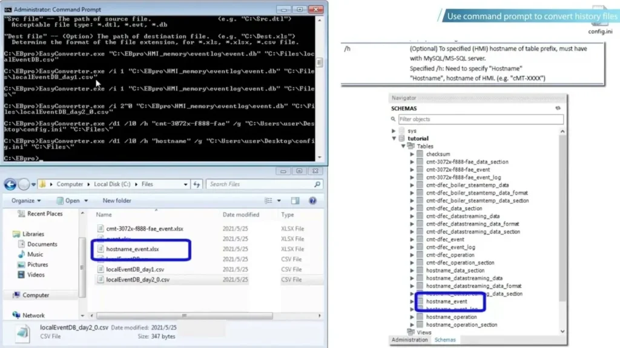Click the refresh button beside address bar

click(x=197, y=184)
